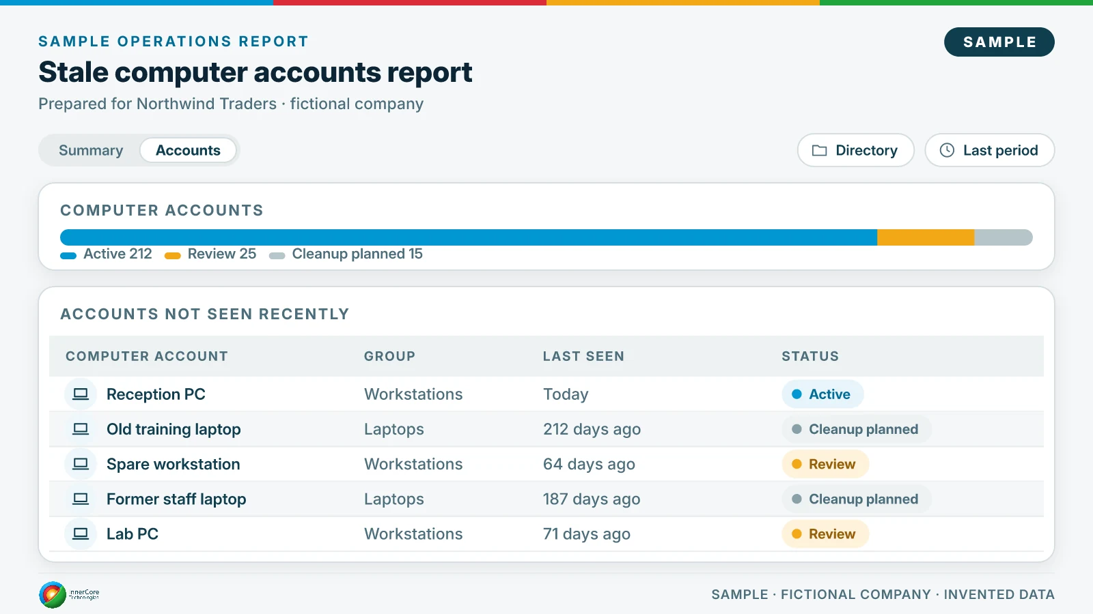Open the Directory filter
The image size is (1093, 614).
pyautogui.click(x=855, y=150)
